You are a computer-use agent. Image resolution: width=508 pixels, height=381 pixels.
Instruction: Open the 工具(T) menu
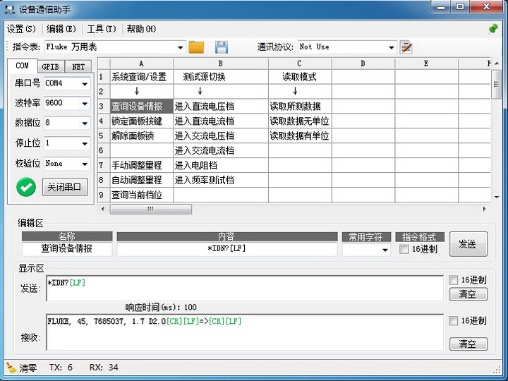point(102,29)
